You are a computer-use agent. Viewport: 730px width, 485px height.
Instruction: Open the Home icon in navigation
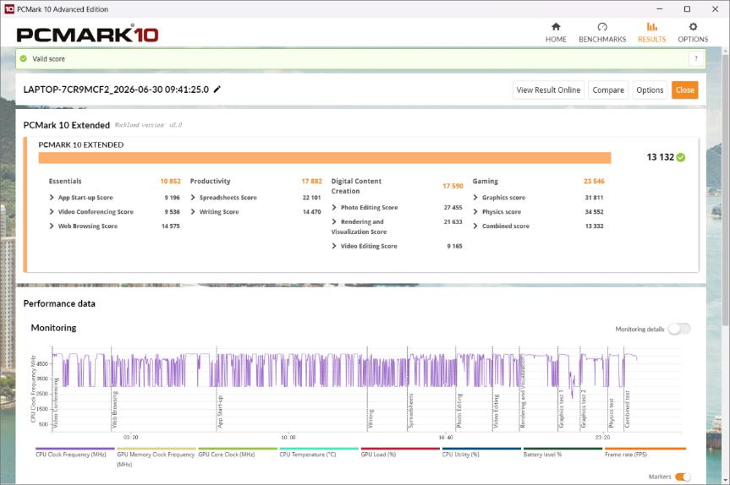556,26
